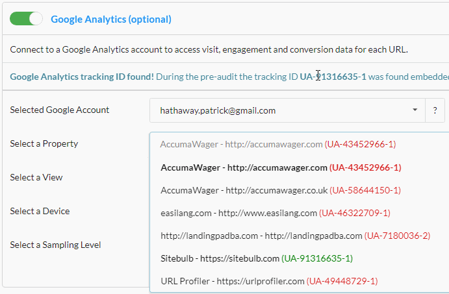Click the 'Select a Property' label
449x294 pixels.
pos(44,143)
